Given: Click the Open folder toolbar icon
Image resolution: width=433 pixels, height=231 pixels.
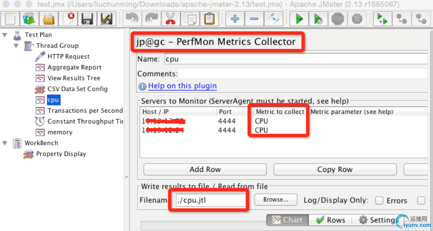Looking at the screenshot, I should 49,19.
